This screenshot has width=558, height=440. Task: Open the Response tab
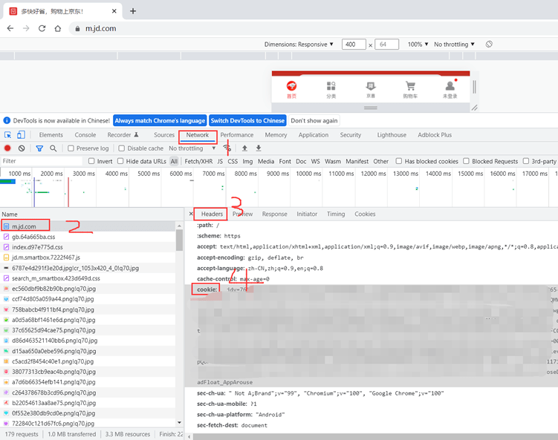pyautogui.click(x=274, y=214)
